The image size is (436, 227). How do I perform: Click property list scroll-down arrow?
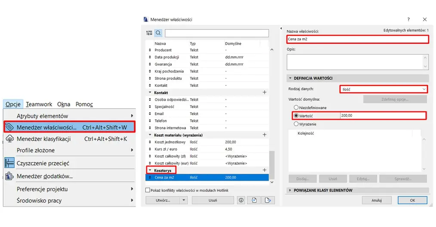click(x=272, y=182)
